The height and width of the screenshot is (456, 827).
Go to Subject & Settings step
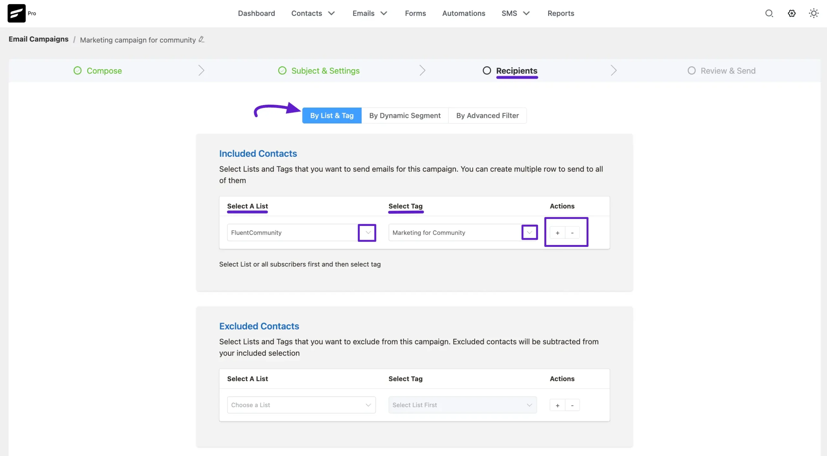pyautogui.click(x=325, y=71)
